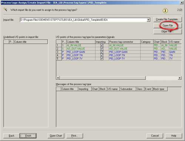Click Block type header in messages table
Screen dimensions: 185x141
point(160,89)
